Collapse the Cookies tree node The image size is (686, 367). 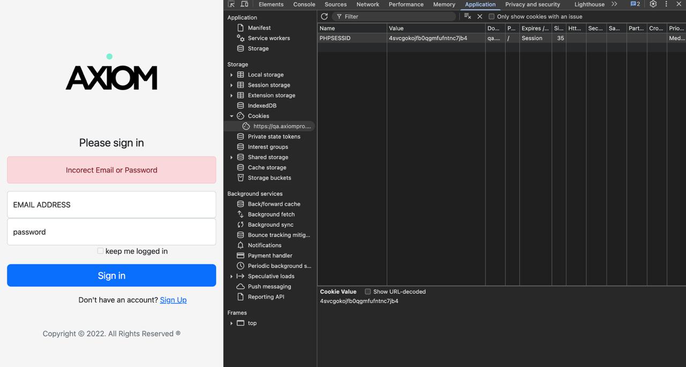[232, 116]
